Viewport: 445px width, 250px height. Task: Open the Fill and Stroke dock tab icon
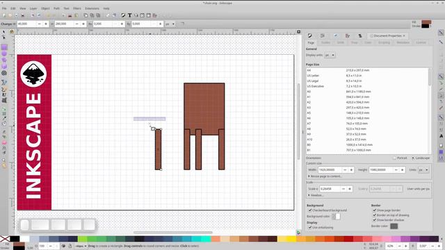[x=309, y=35]
